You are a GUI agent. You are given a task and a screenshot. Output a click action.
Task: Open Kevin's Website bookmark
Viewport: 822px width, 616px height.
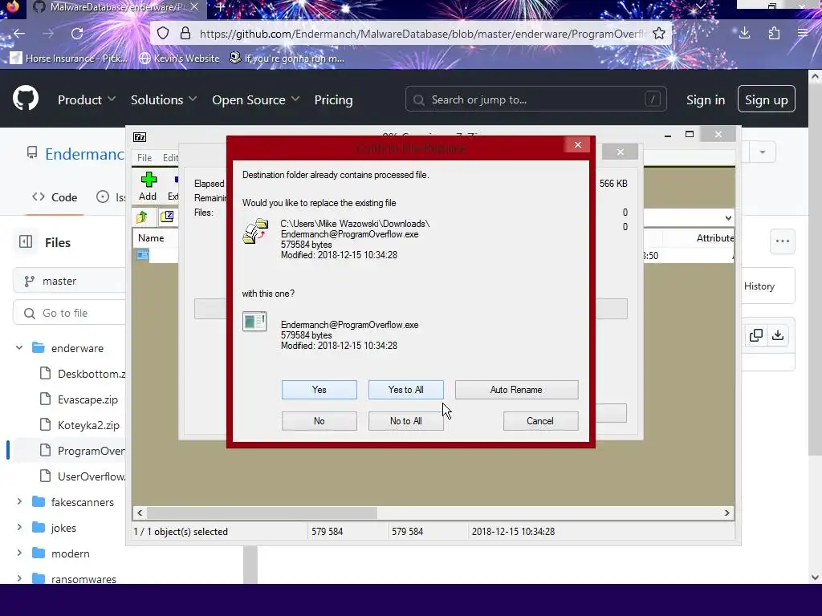pyautogui.click(x=179, y=58)
